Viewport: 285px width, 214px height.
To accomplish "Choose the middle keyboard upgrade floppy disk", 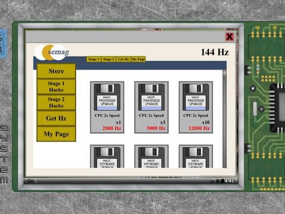I will pyautogui.click(x=151, y=156).
